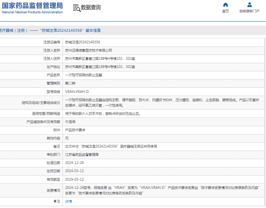Click the 批准日期 row label
This screenshot has width=266, height=208.
coord(53,163)
